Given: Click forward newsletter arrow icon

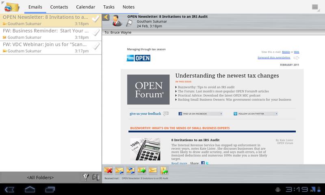Looking at the screenshot, I should coord(297,58).
